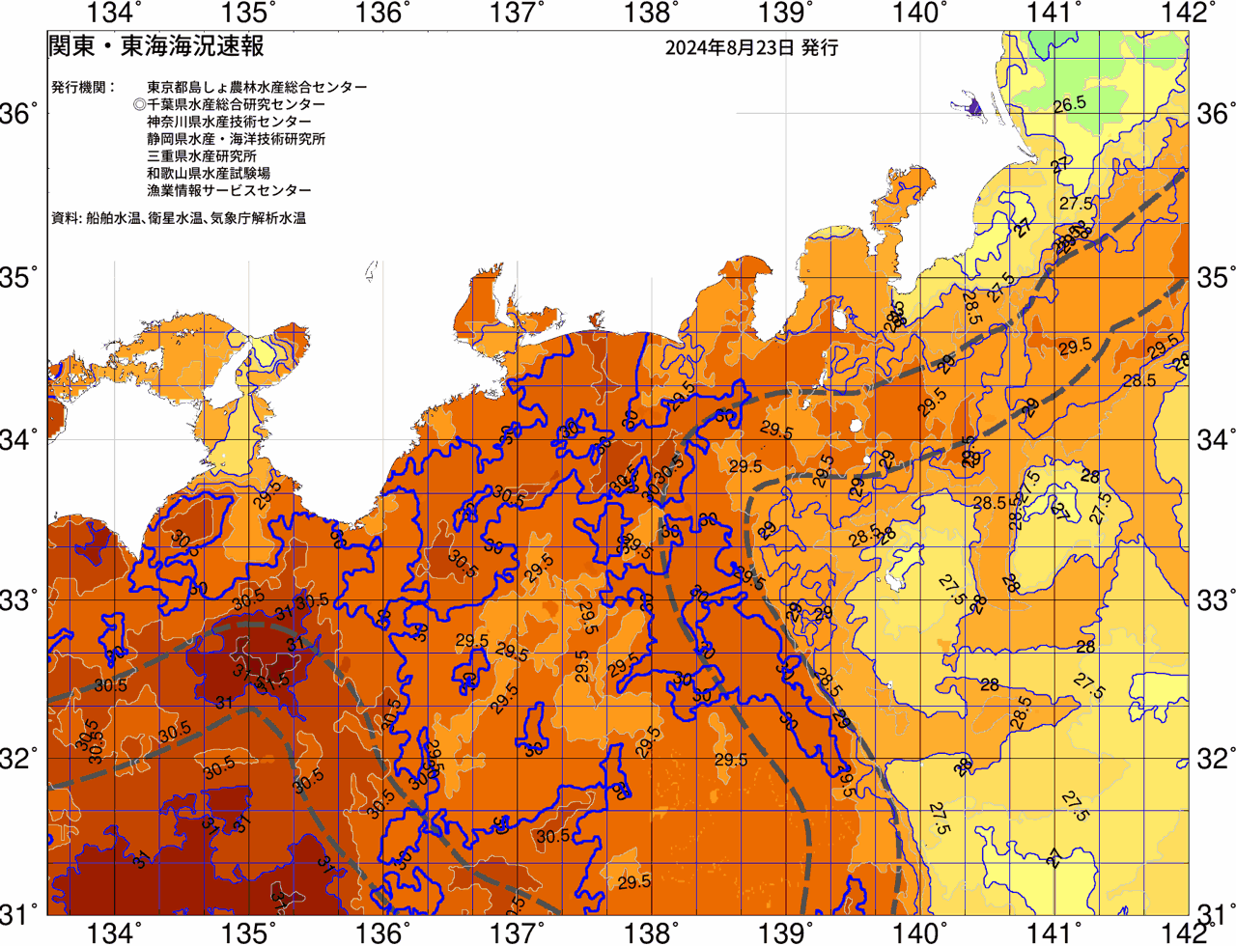
Task: Select 和歌山県水産試験場 entry
Action: 209,174
